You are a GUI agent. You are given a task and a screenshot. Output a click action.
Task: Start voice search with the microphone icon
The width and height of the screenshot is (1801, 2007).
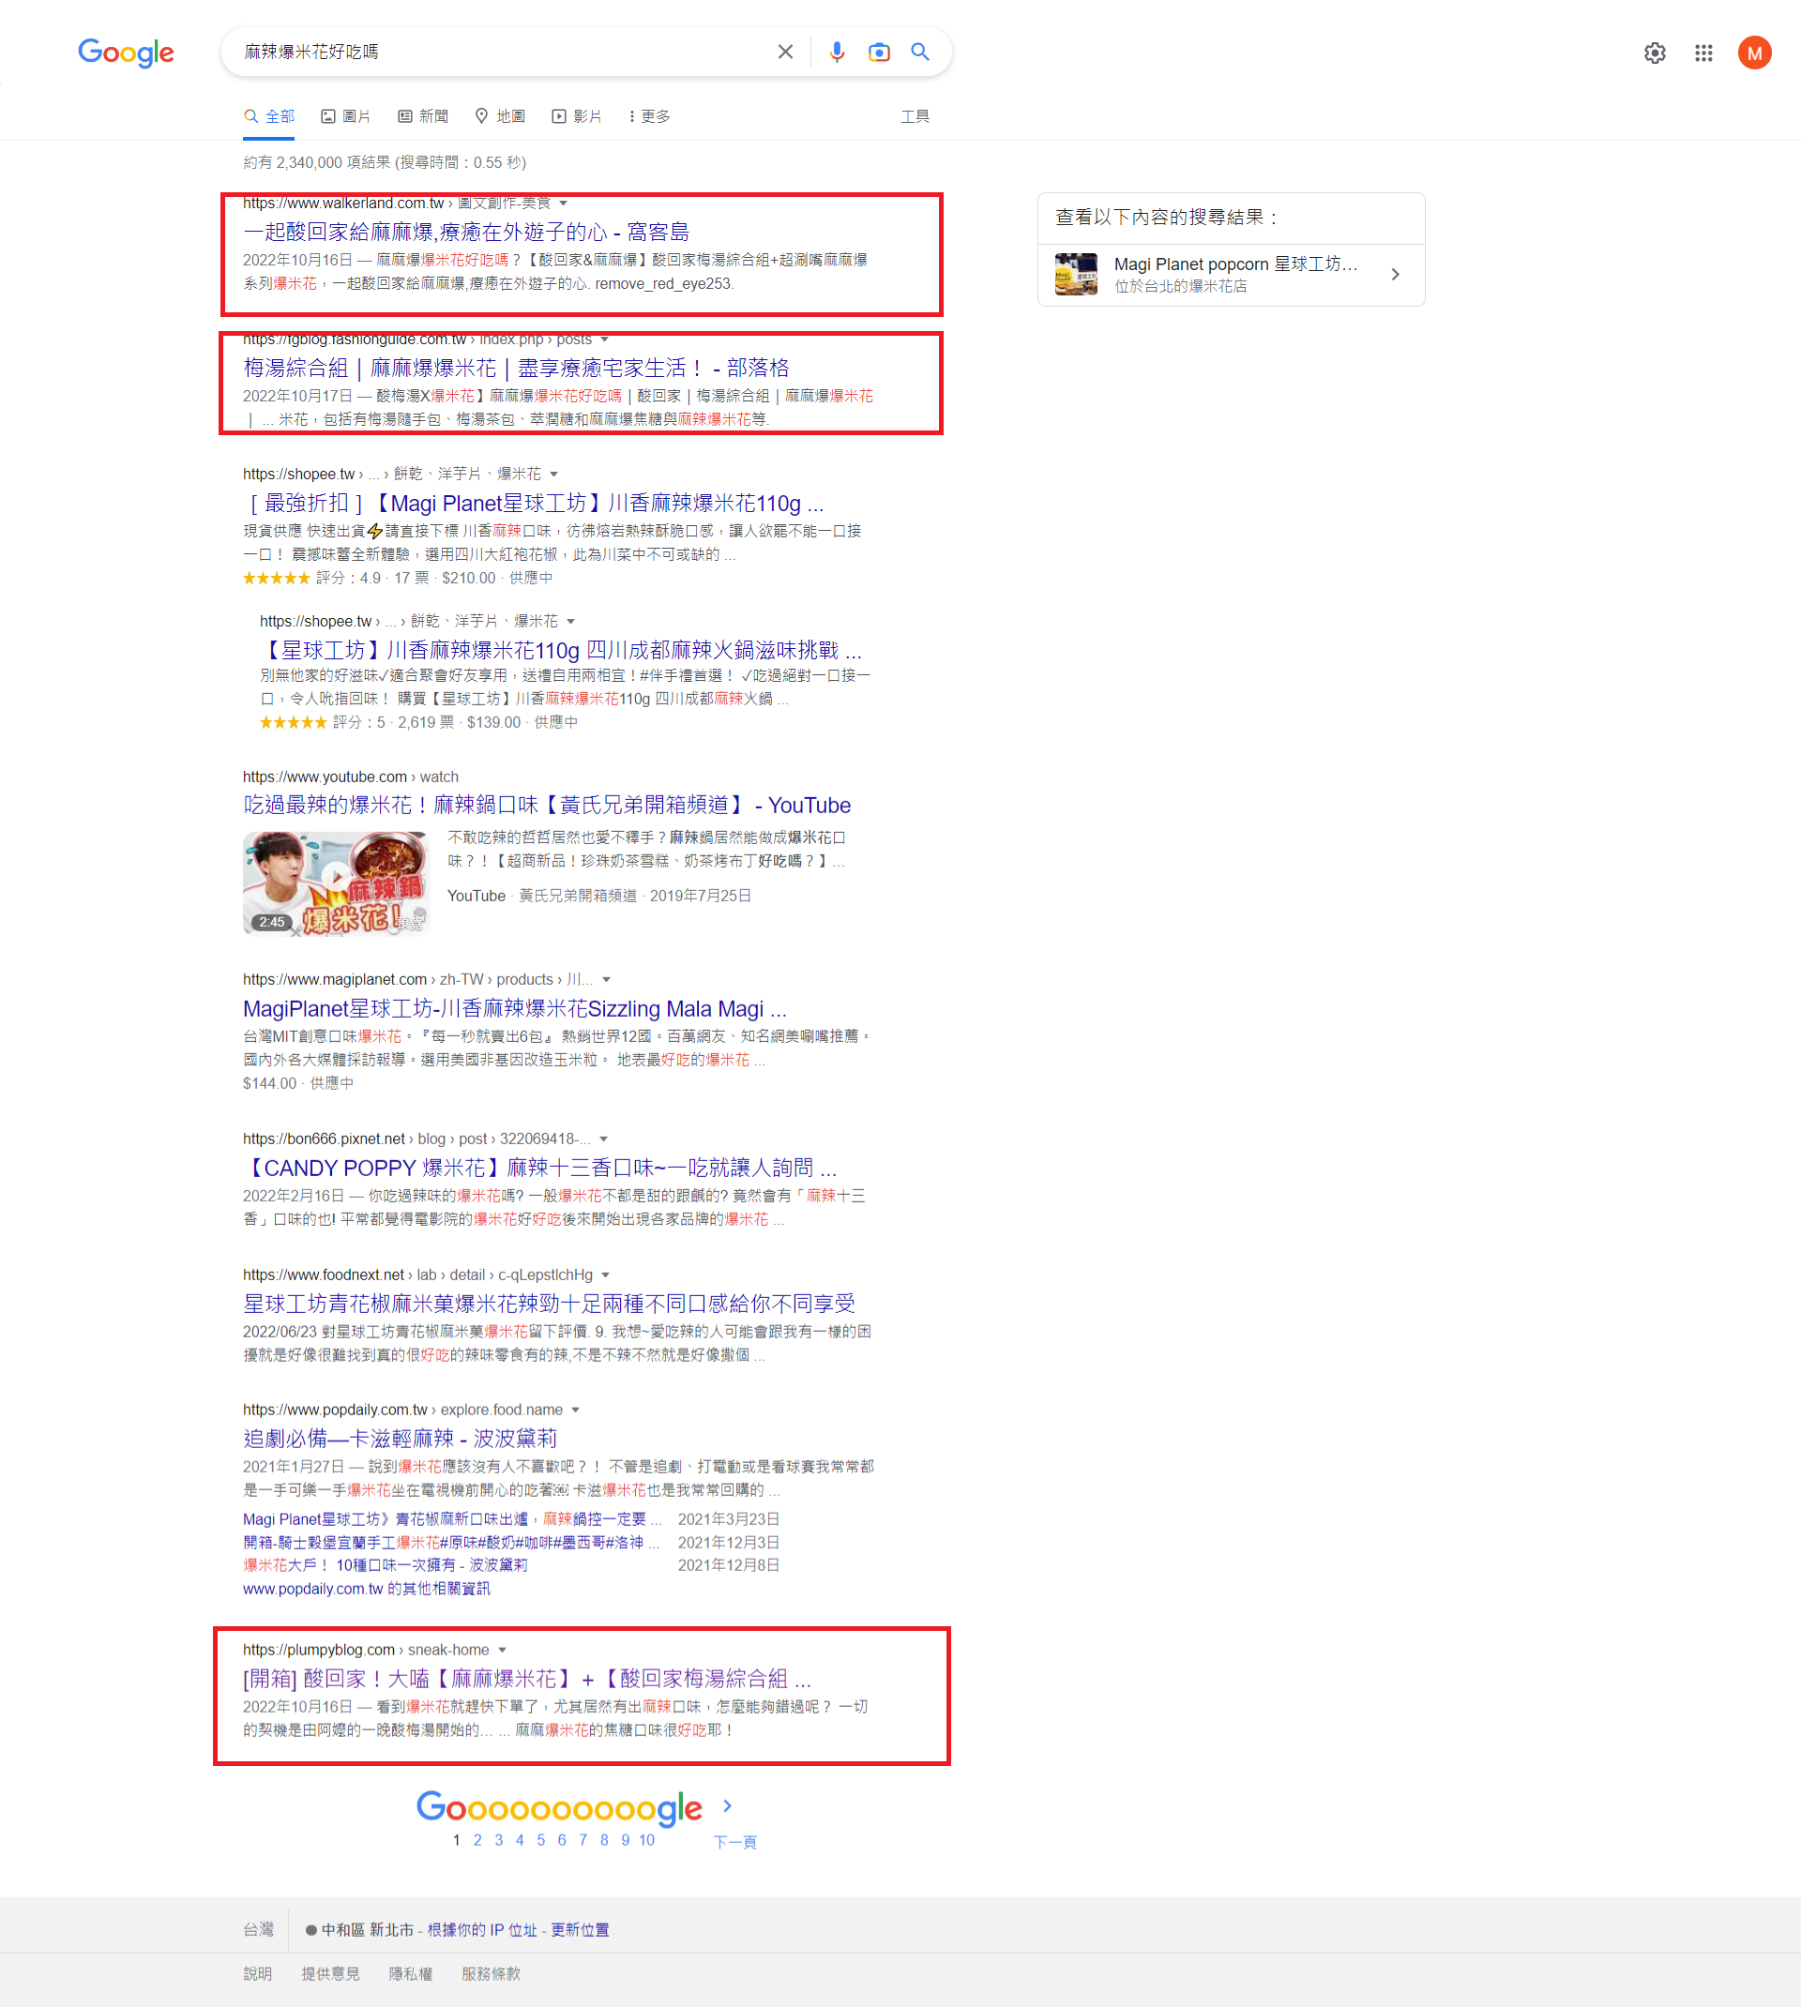pyautogui.click(x=837, y=52)
